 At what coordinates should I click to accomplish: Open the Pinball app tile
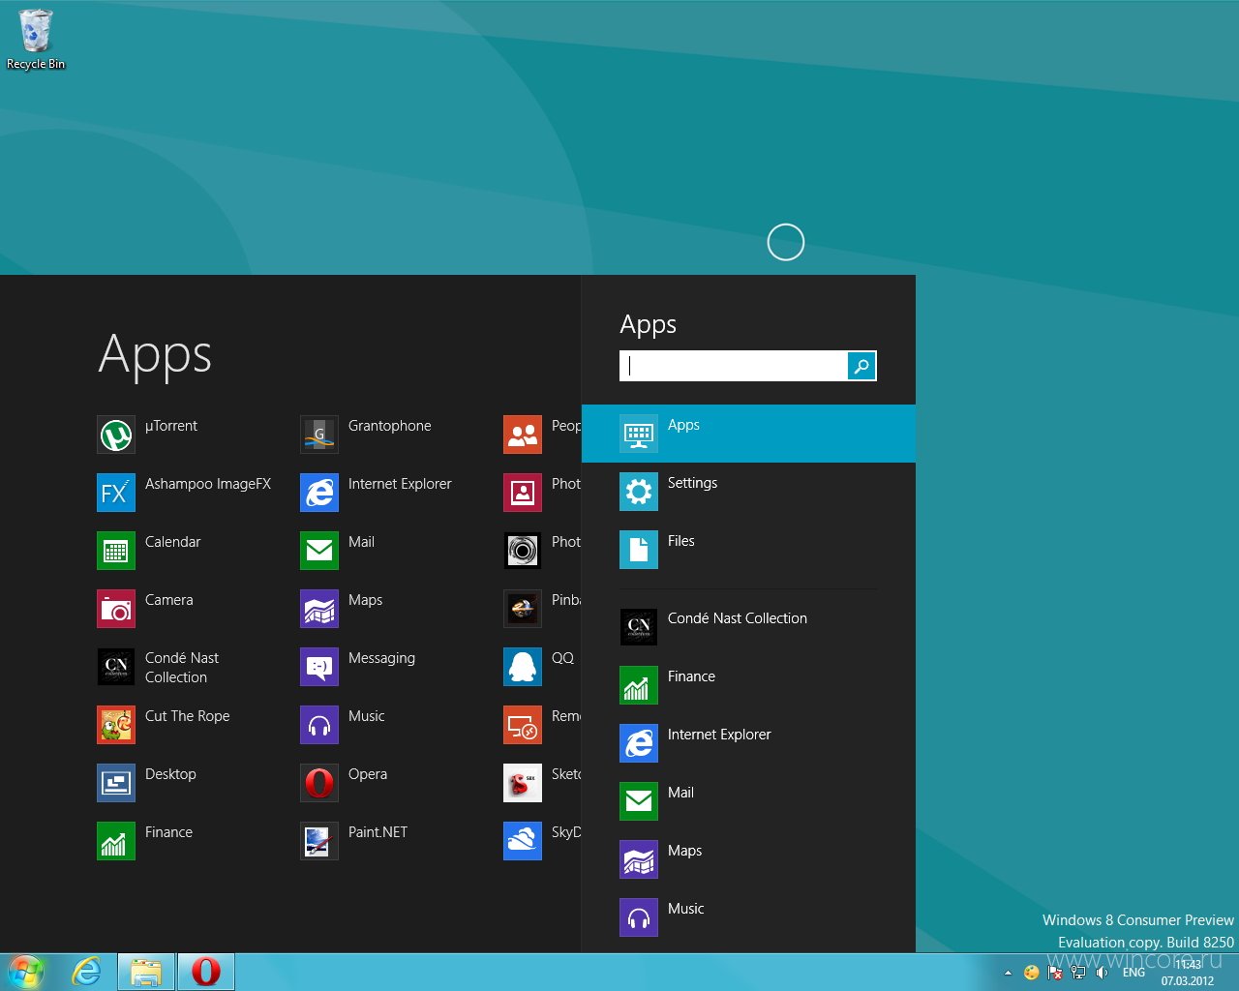tap(523, 609)
